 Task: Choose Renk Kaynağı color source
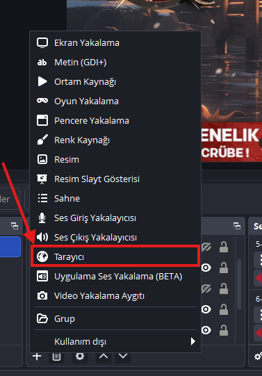click(115, 140)
